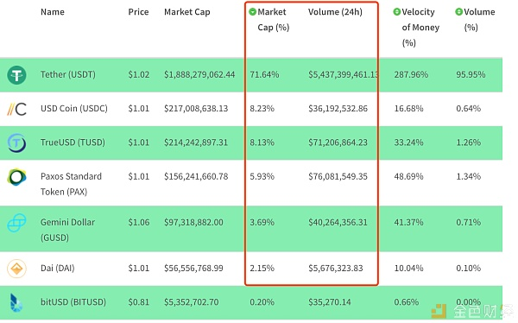The image size is (518, 323).
Task: Sort by Price column header
Action: (x=138, y=12)
